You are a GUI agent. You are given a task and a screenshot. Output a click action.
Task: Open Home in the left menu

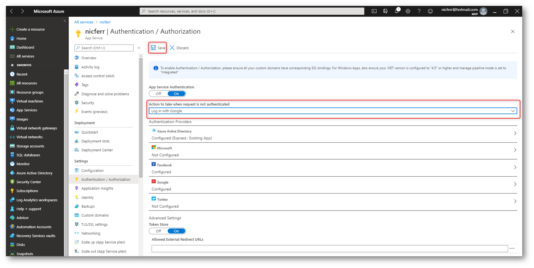21,38
